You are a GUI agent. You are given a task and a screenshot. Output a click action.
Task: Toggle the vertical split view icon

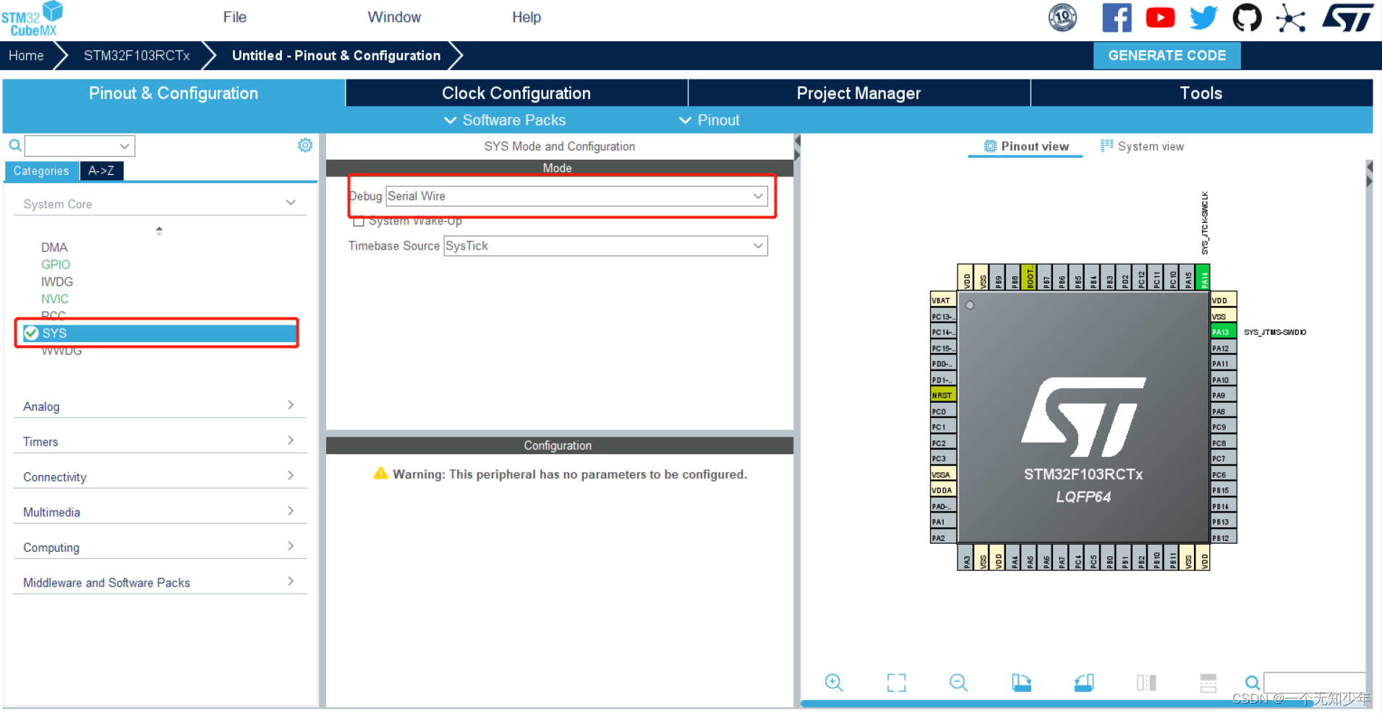(x=1208, y=682)
